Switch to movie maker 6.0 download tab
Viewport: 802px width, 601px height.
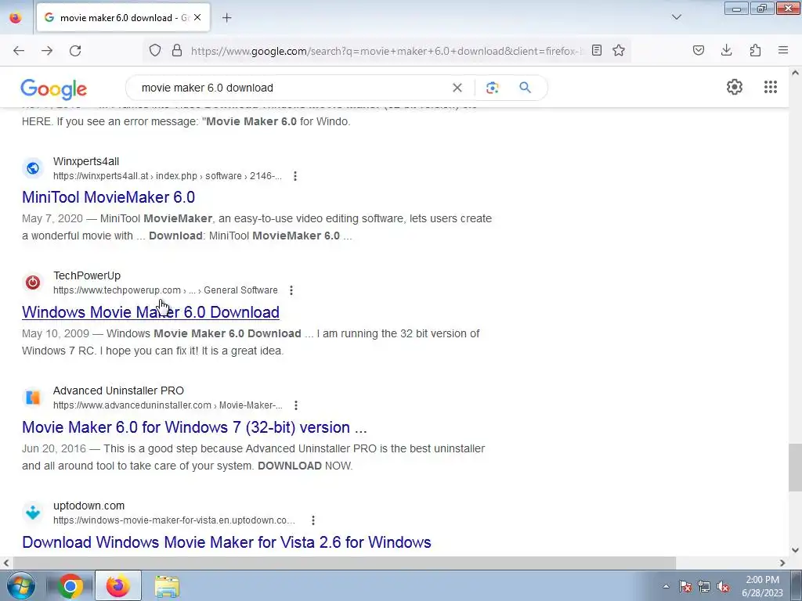(x=123, y=18)
